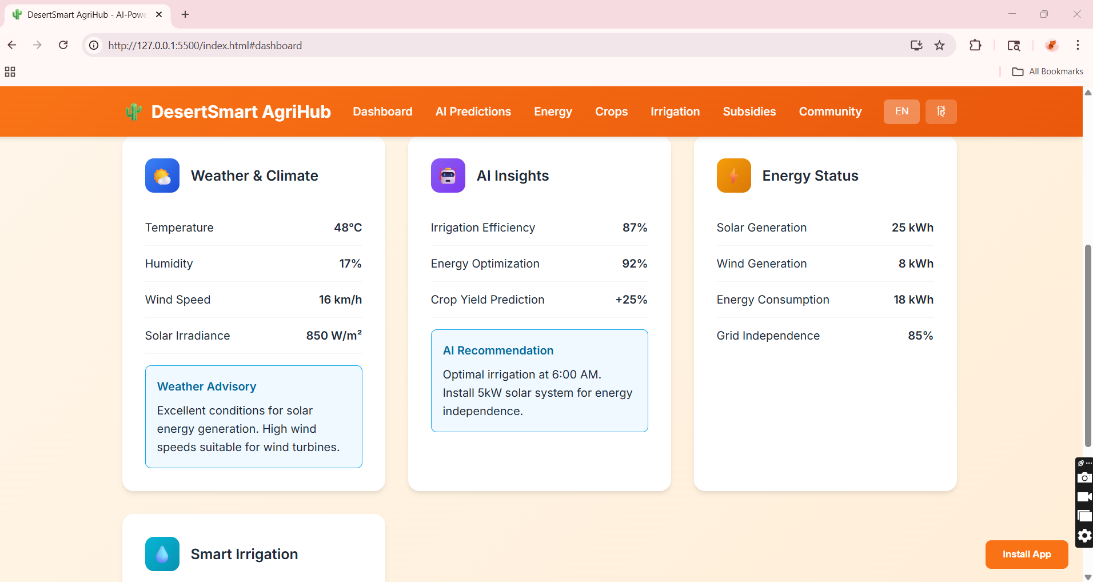Screen dimensions: 1093x582
Task: Open the Irrigation nav item
Action: click(x=675, y=111)
